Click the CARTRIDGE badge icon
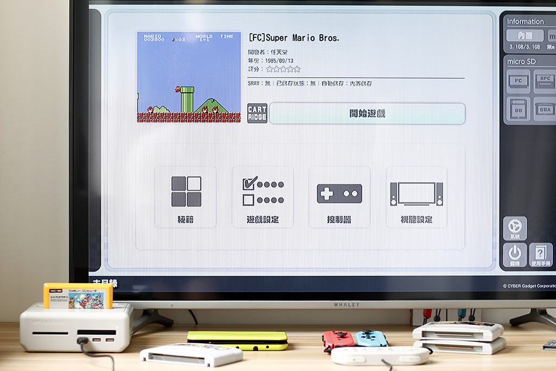556x371 pixels. point(257,114)
